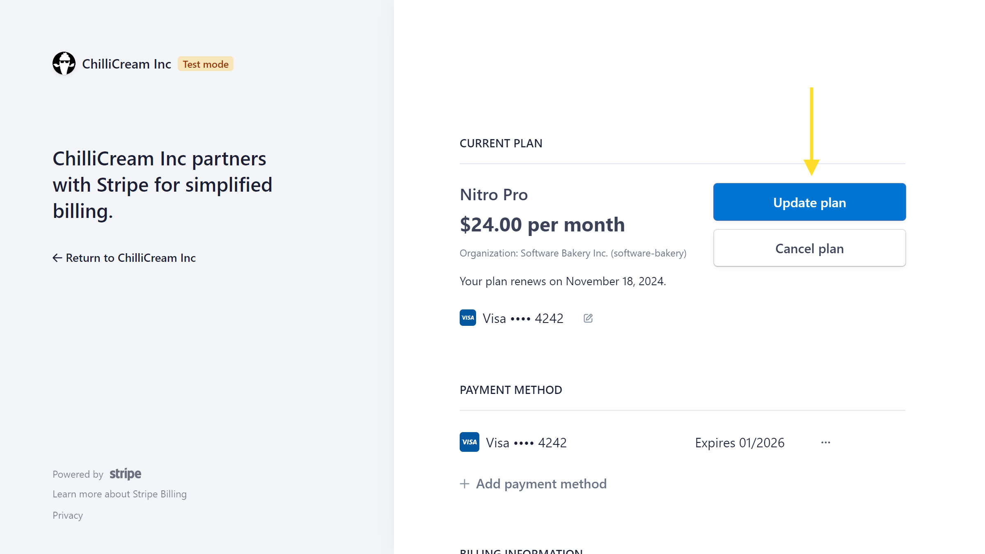Open the Privacy link
Viewport: 985px width, 554px height.
pyautogui.click(x=68, y=515)
